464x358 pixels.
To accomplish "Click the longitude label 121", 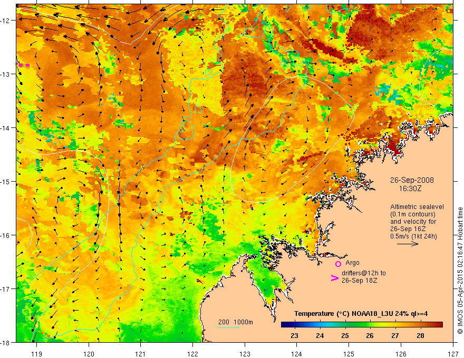I will tap(141, 354).
